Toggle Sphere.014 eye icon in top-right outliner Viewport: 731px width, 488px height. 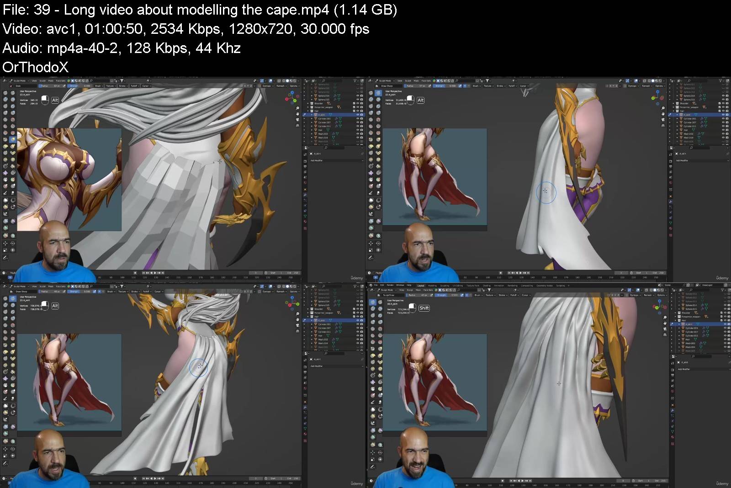pos(723,95)
